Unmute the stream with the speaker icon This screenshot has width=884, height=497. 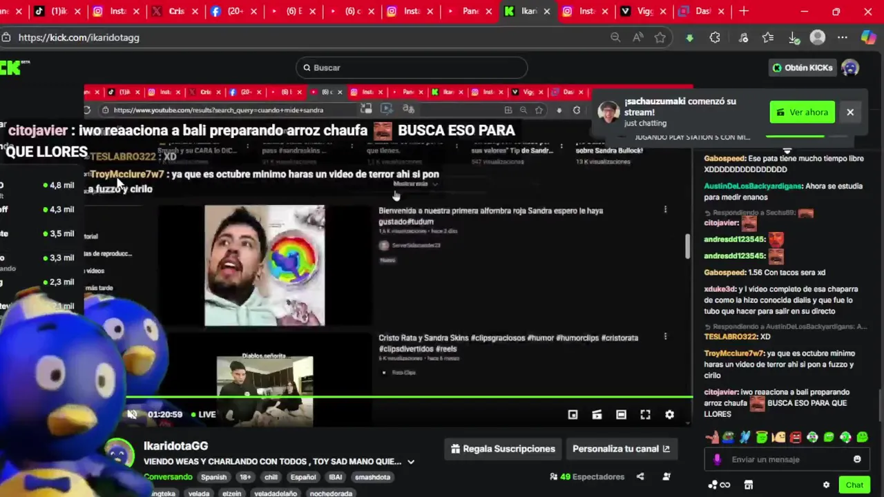(132, 414)
